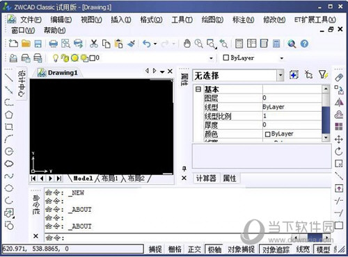
Task: Click the Copy icon
Action: point(106,44)
